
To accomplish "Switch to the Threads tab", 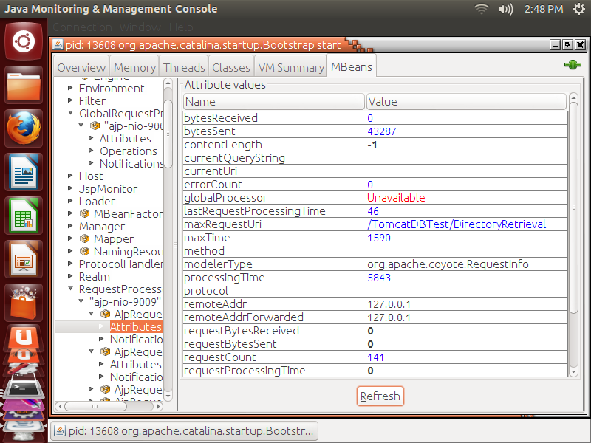I will (184, 67).
